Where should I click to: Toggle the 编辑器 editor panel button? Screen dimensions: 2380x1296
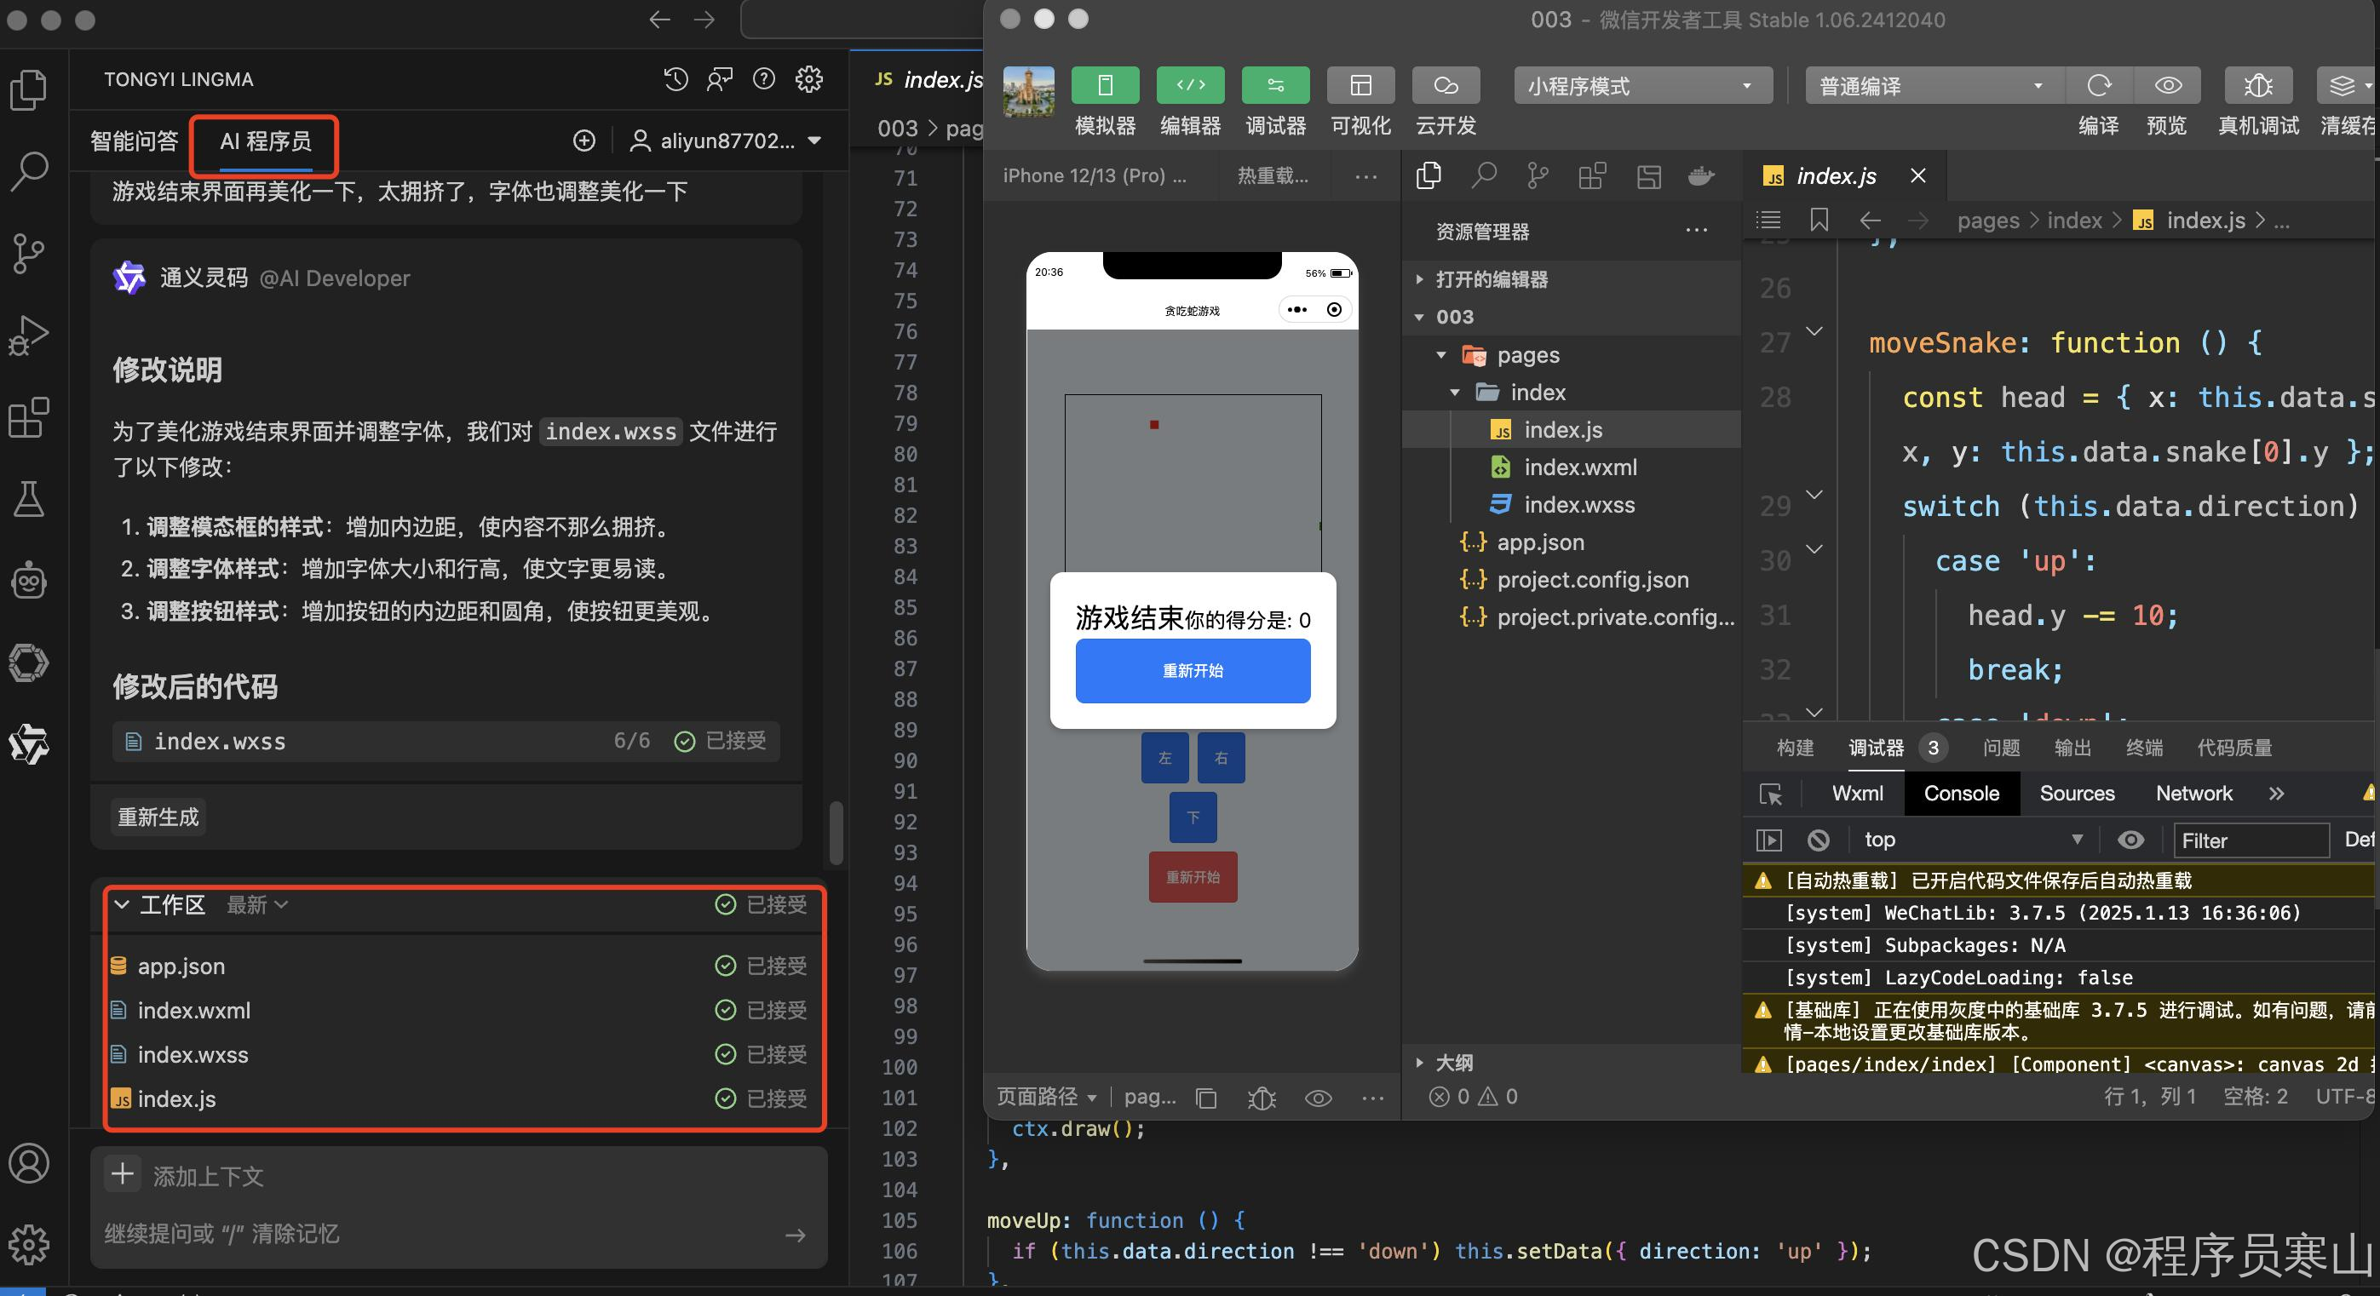click(x=1190, y=86)
